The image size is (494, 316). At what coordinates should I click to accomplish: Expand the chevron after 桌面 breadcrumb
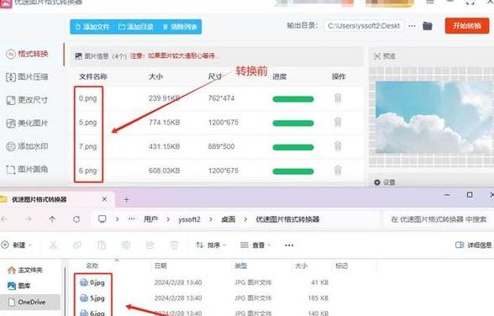click(245, 219)
